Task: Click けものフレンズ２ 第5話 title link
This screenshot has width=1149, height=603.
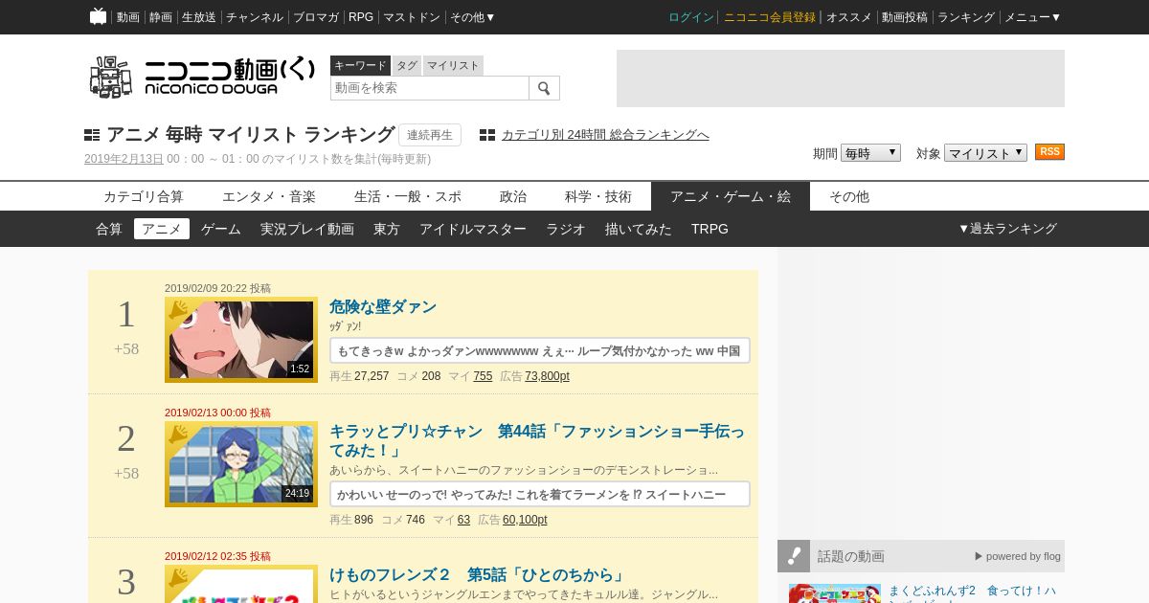Action: point(479,575)
